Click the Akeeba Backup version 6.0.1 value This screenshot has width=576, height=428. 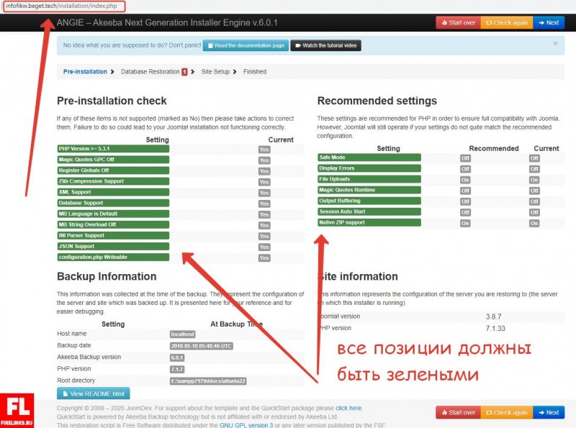coord(177,358)
